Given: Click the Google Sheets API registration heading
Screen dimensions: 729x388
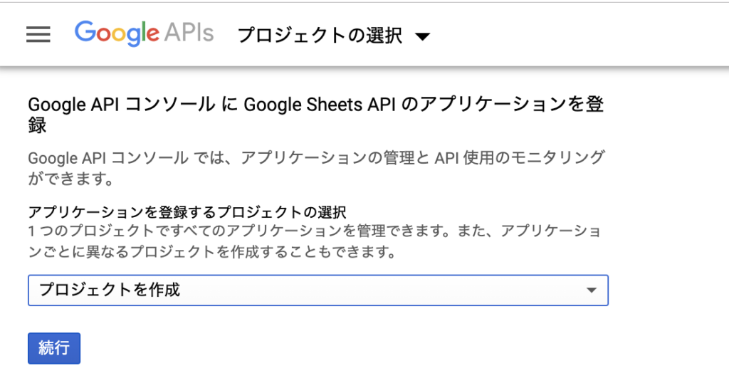Looking at the screenshot, I should [315, 115].
